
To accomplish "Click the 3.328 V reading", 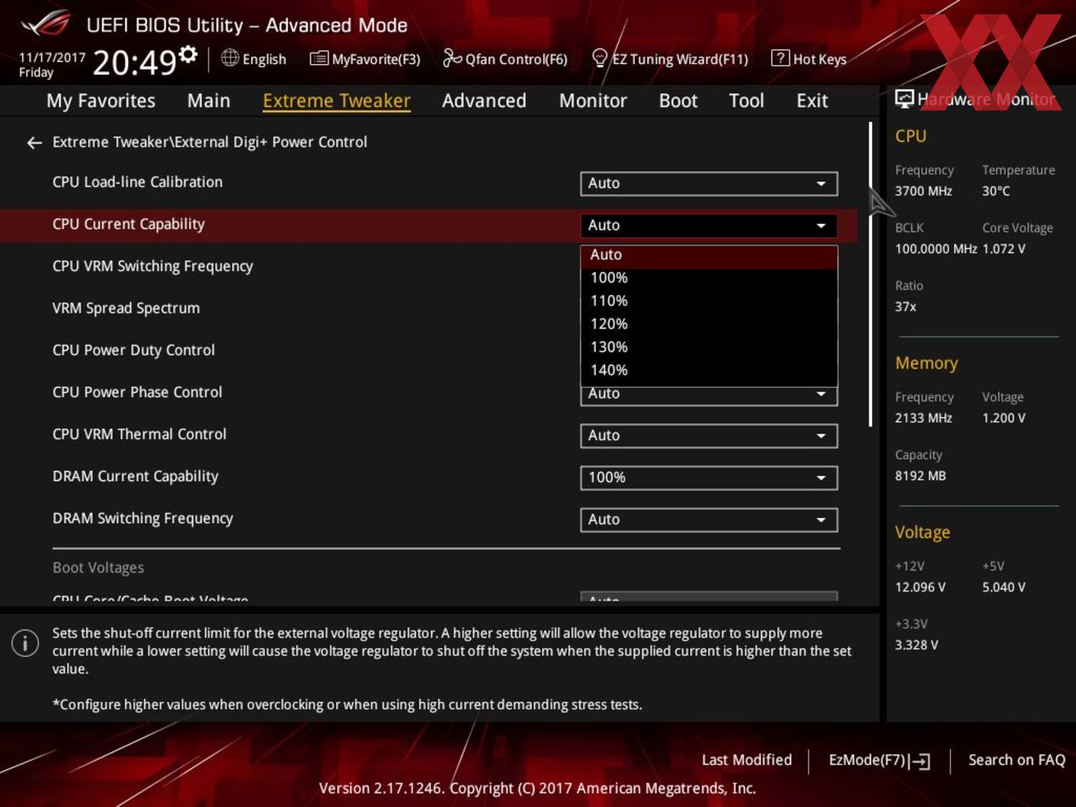I will [916, 645].
